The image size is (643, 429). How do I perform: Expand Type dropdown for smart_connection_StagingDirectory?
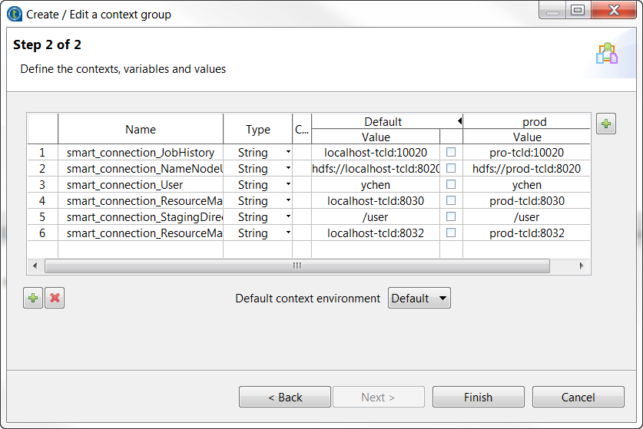(288, 217)
